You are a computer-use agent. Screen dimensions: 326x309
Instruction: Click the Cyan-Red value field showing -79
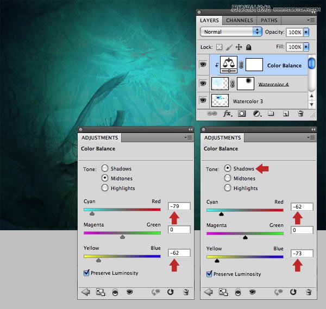click(x=179, y=206)
